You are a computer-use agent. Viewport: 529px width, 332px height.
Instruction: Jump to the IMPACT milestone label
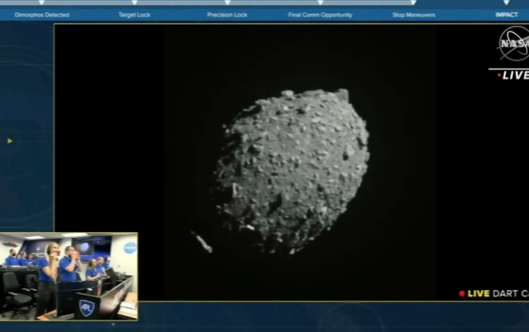507,15
